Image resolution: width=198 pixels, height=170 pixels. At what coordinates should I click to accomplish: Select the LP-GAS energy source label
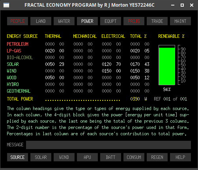[14, 51]
